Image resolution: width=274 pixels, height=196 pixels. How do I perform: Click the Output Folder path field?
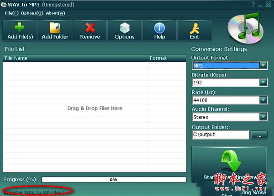click(x=221, y=135)
